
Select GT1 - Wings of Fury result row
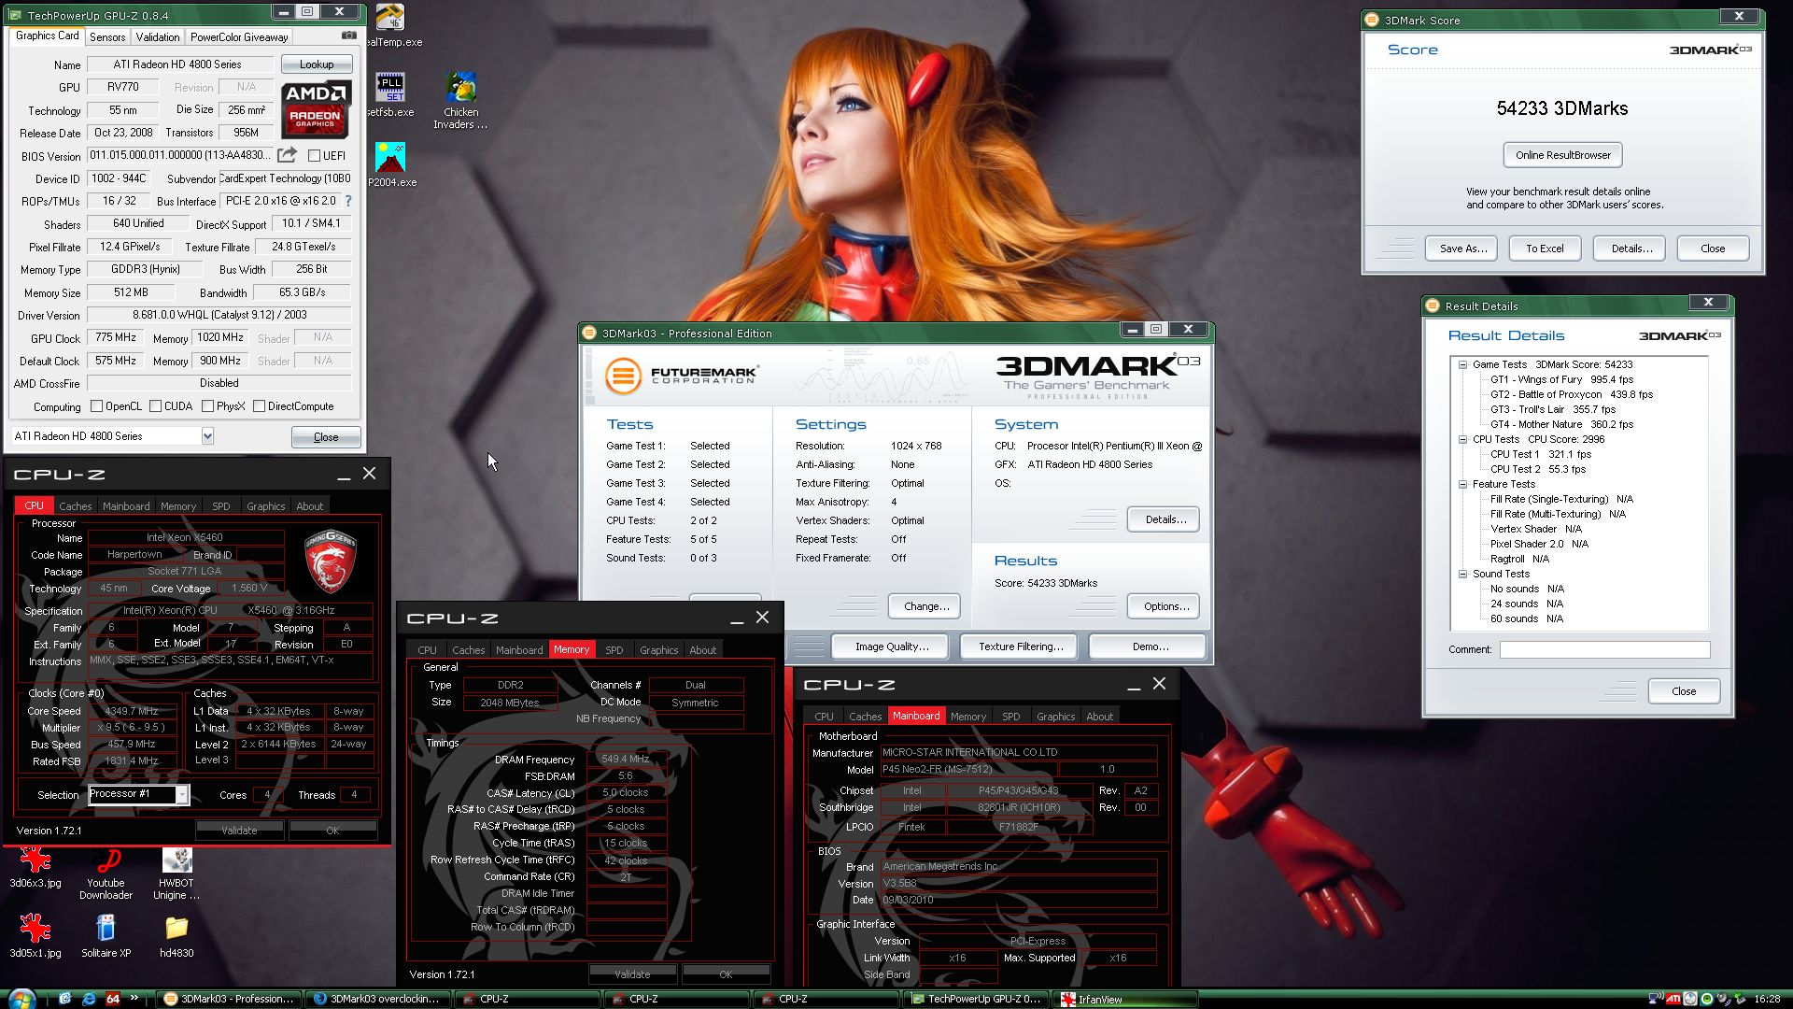point(1561,379)
